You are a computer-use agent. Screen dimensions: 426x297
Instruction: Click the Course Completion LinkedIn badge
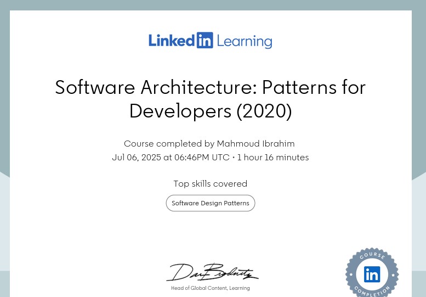pos(372,272)
